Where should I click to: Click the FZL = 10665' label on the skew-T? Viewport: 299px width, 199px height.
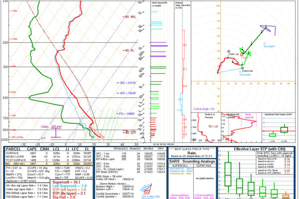click(126, 114)
